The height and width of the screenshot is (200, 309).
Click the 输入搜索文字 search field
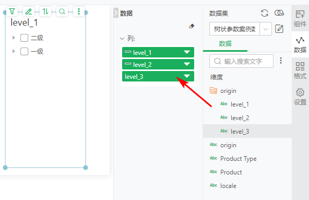[x=241, y=61]
